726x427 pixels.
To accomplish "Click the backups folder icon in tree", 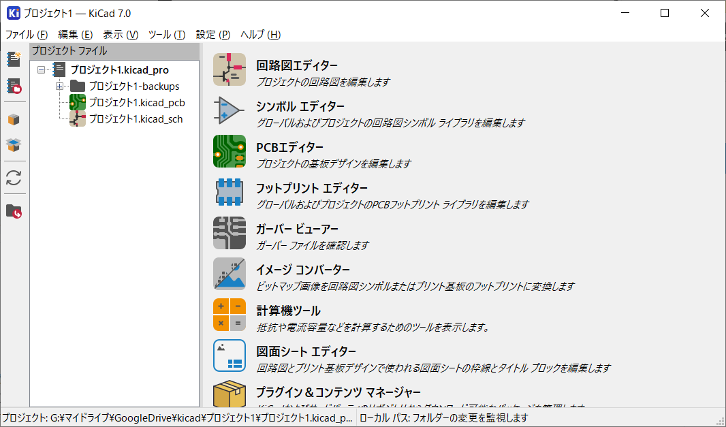I will point(78,86).
